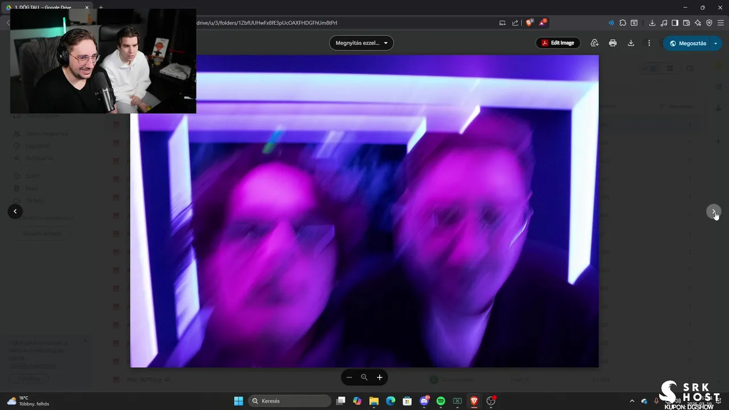
Task: Reset zoom with the magnifier icon
Action: tap(364, 378)
